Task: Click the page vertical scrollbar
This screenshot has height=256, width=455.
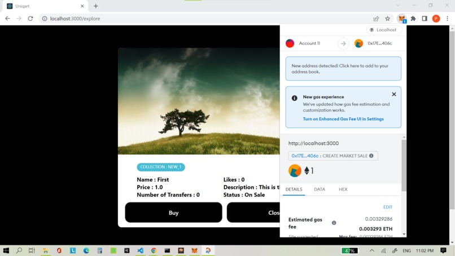Action: tap(452, 119)
